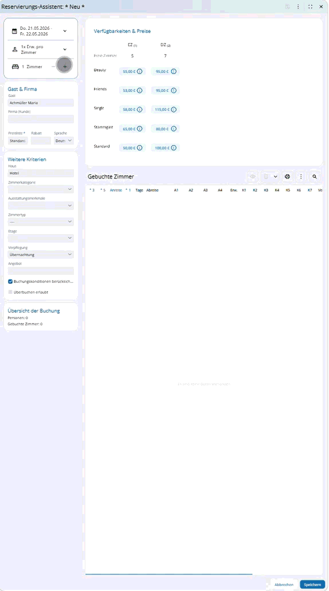
Task: Click the Rabatt input field
Action: tap(41, 141)
